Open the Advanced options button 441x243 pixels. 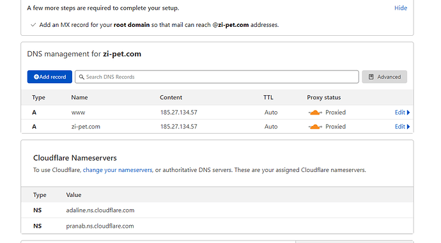(385, 77)
